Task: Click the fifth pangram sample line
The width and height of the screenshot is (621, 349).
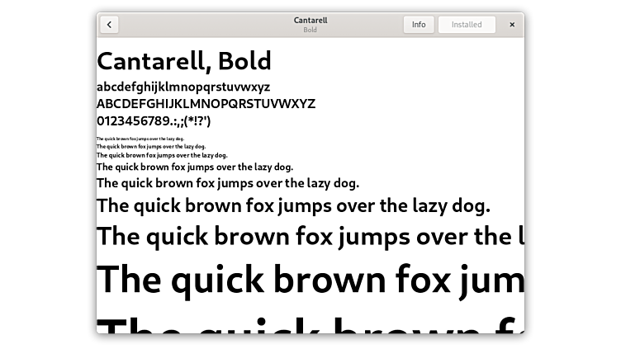Action: [x=228, y=183]
